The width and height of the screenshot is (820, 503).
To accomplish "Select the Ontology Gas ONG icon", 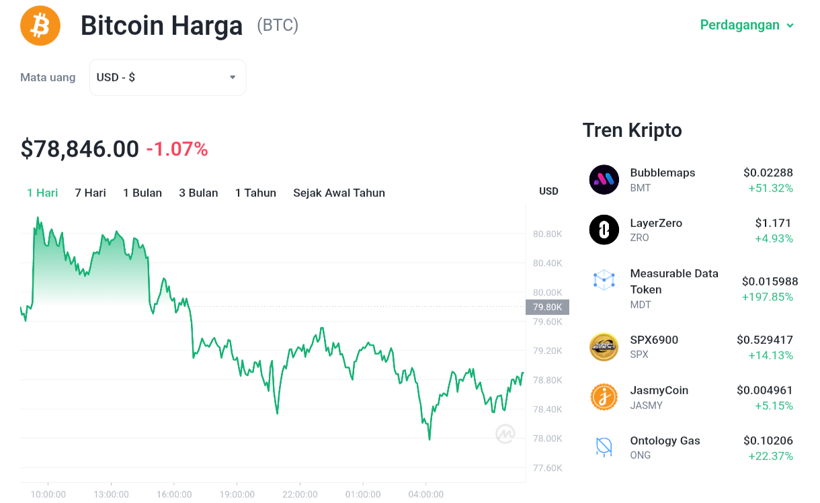I will coord(604,447).
